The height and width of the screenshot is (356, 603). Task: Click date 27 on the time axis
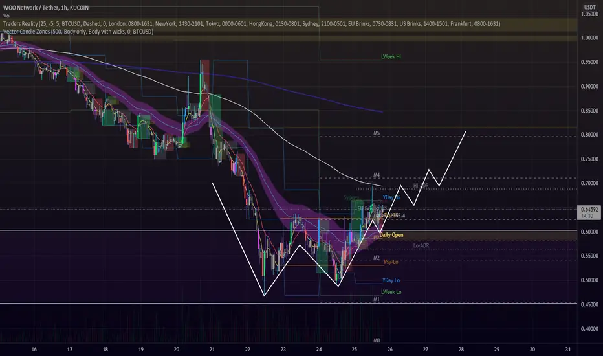425,350
